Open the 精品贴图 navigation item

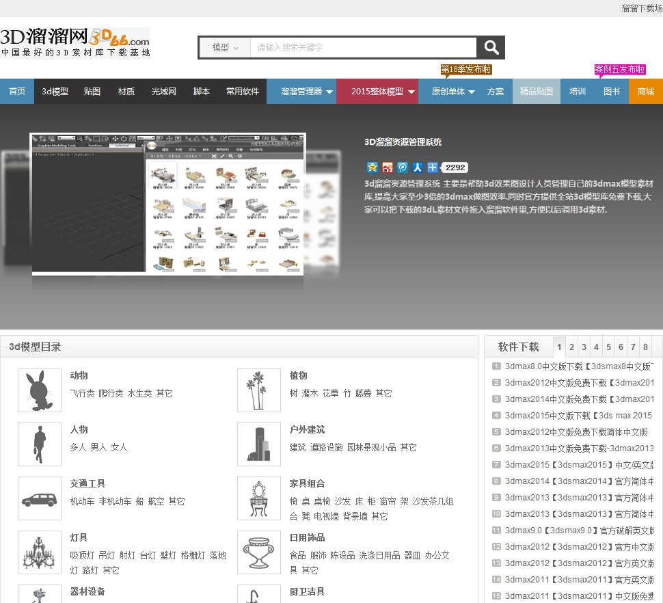[537, 92]
